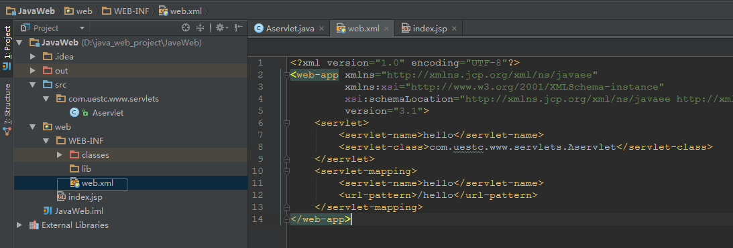Click the version="3.1" attribute on line 5

pyautogui.click(x=384, y=111)
